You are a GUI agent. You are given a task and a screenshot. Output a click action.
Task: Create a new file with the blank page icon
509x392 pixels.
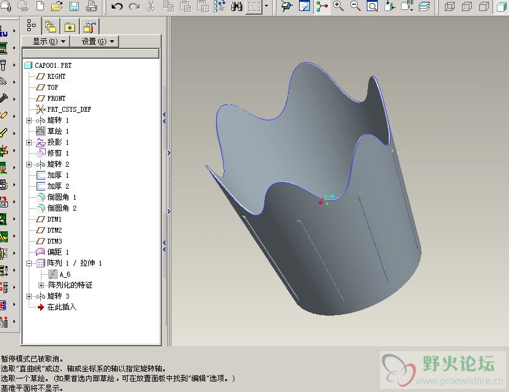[40, 6]
